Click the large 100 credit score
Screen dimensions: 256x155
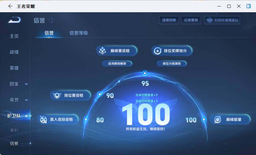(x=146, y=114)
